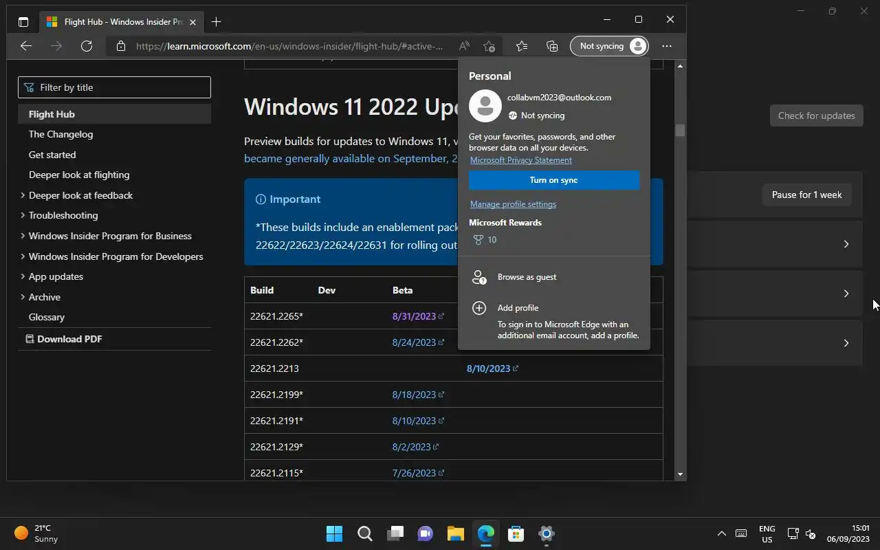Click Pause for 1 week in Settings
The height and width of the screenshot is (550, 880).
point(806,195)
